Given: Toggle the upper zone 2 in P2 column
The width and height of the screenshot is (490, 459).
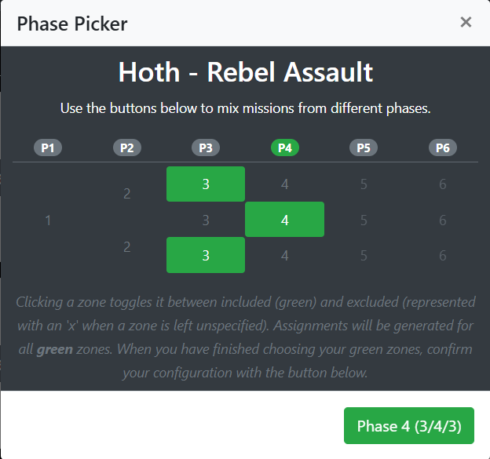Looking at the screenshot, I should [x=126, y=193].
